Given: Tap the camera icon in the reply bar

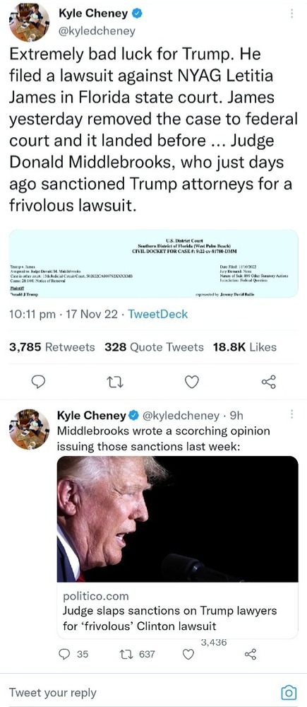Looking at the screenshot, I should point(288,691).
